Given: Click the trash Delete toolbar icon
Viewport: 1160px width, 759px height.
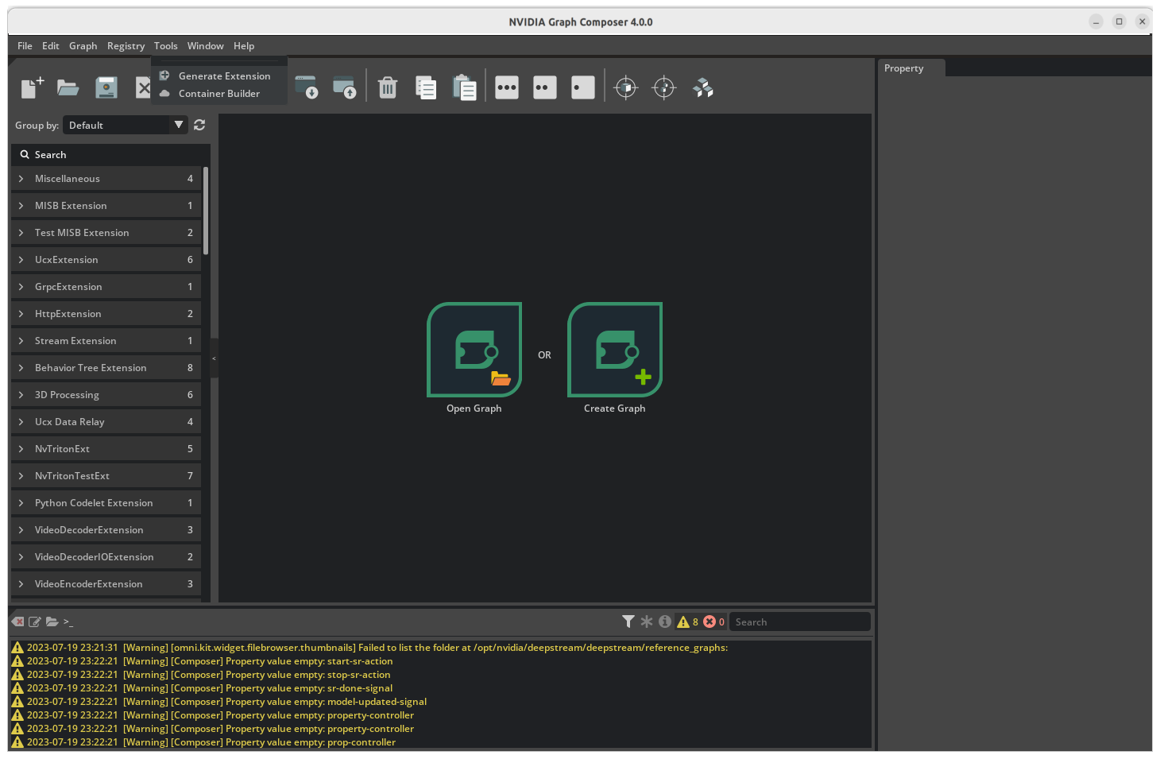Looking at the screenshot, I should click(388, 87).
